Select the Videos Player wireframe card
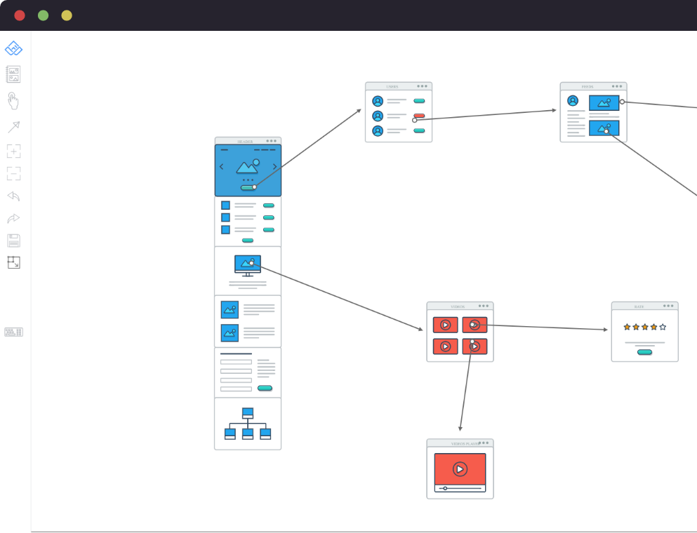 click(460, 468)
